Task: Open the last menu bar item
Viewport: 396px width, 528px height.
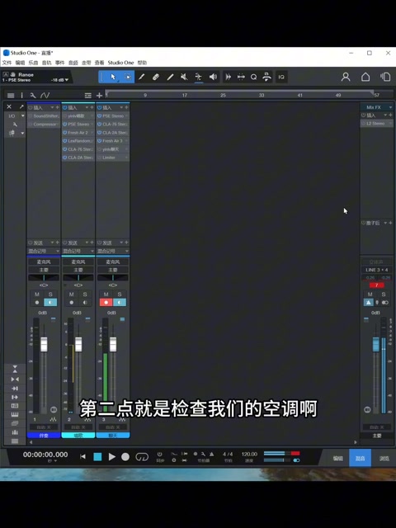Action: point(142,63)
